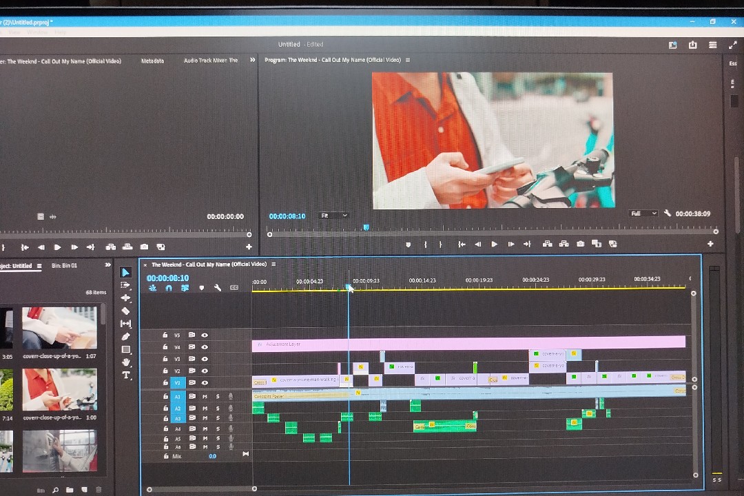Open the Fit zoom level dropdown

pyautogui.click(x=334, y=216)
